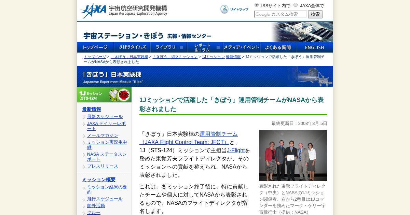The height and width of the screenshot is (215, 410).
Task: Open the award ceremony group photo
Action: (x=293, y=156)
